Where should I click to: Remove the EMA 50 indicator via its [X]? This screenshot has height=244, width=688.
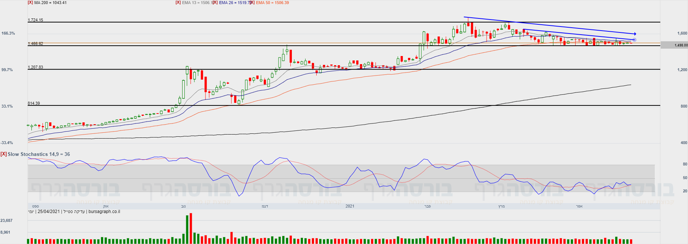click(252, 3)
